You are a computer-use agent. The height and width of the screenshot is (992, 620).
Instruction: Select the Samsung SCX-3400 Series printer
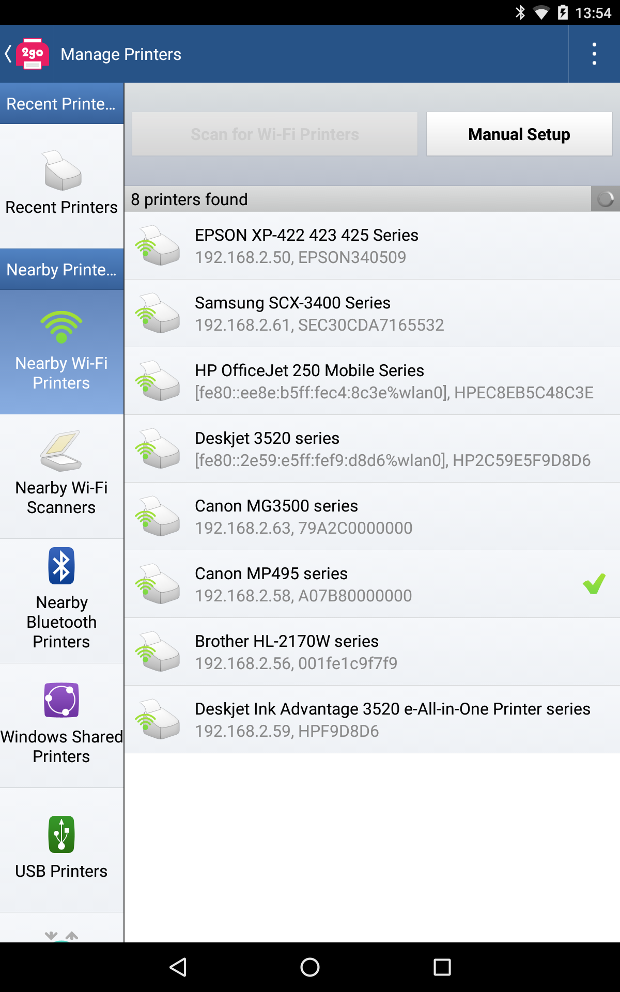372,313
